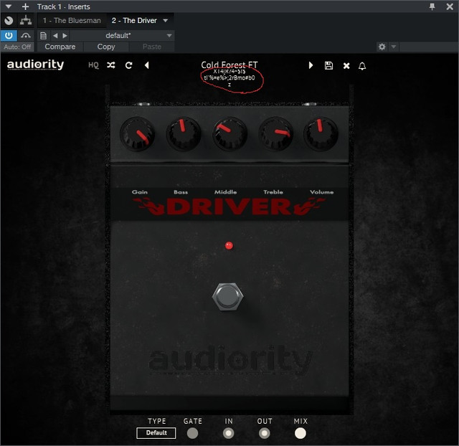Open the default* preset dropdown
459x446 pixels.
coord(123,36)
